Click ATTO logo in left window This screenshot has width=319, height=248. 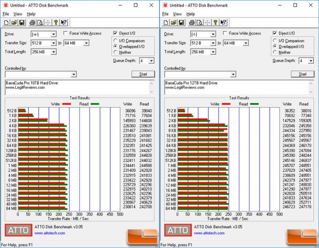pyautogui.click(x=18, y=230)
